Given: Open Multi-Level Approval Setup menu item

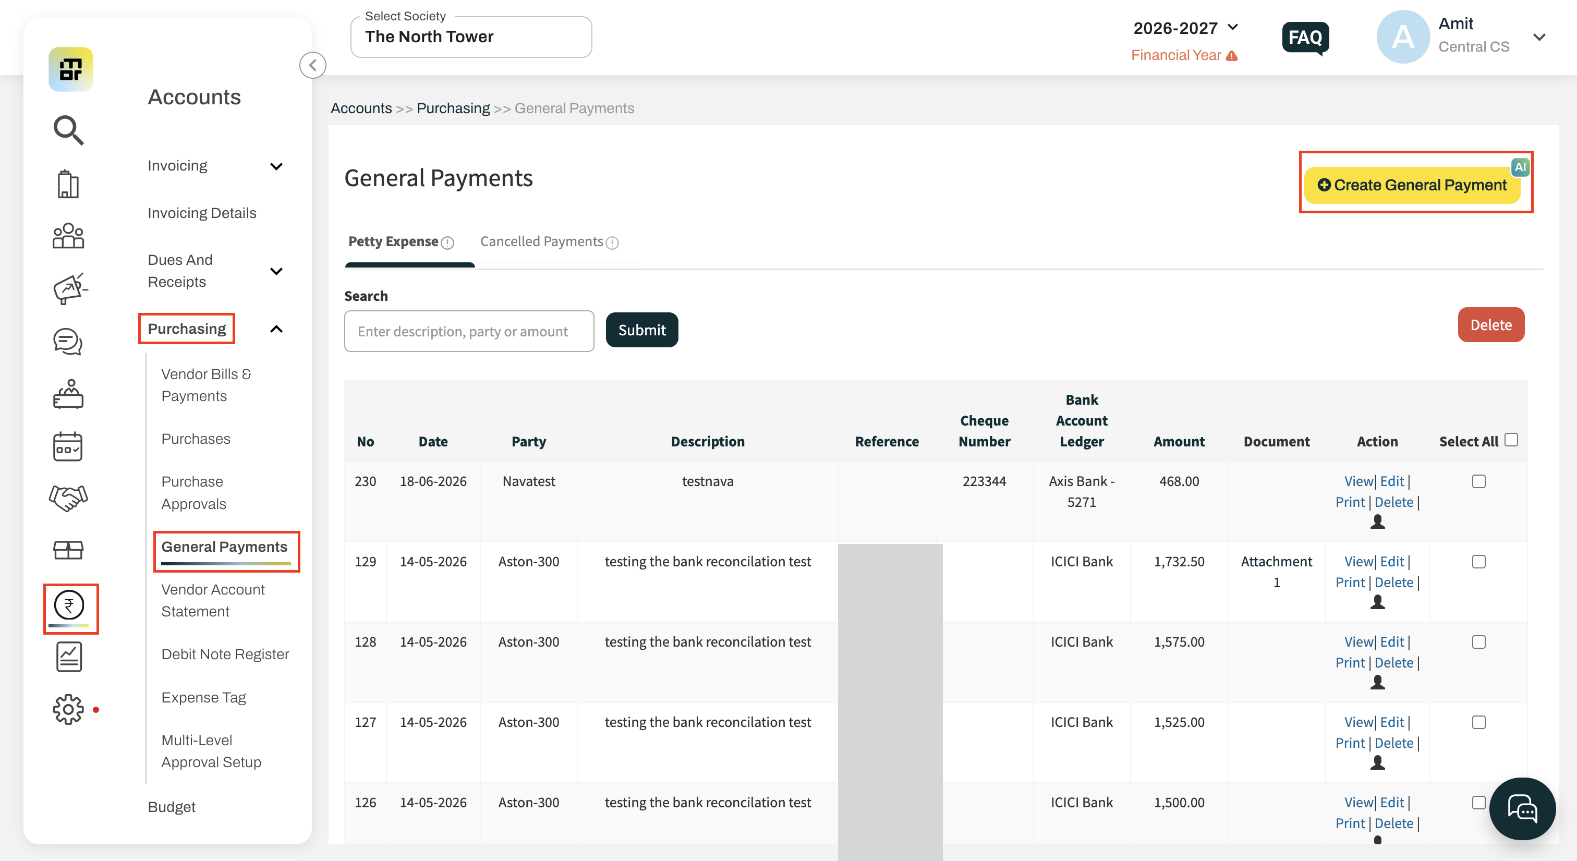Looking at the screenshot, I should 211,751.
